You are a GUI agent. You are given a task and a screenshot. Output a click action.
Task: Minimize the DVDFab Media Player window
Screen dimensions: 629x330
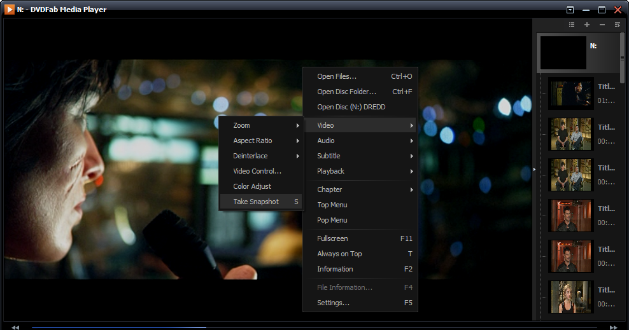(x=586, y=10)
